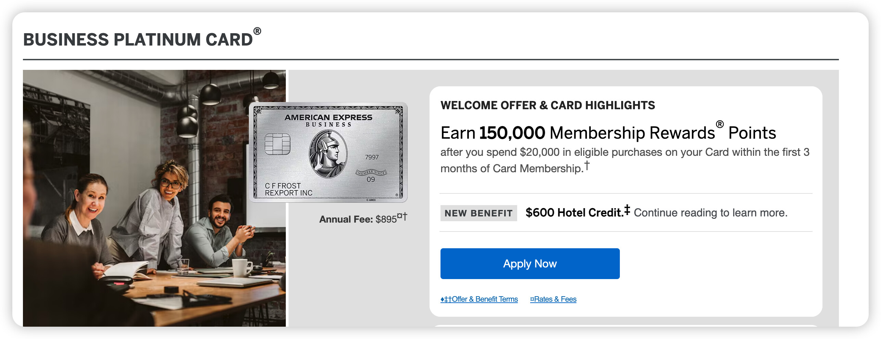Select the NEW BENEFIT badge
Viewport: 881px width, 339px height.
478,213
